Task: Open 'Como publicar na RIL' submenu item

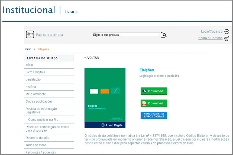Action: click(x=43, y=120)
